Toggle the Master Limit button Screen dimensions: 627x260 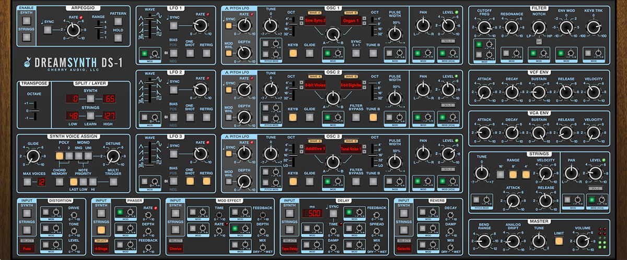559,241
